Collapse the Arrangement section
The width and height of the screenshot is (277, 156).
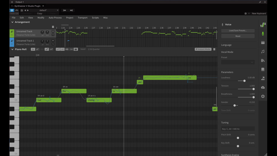[x=12, y=22]
